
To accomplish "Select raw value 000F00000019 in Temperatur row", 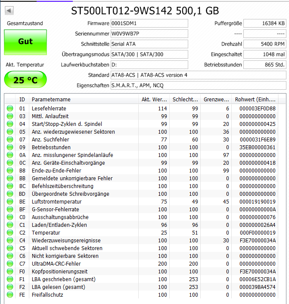I will [258, 233].
